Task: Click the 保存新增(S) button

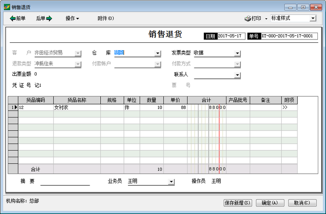Action: (x=238, y=203)
